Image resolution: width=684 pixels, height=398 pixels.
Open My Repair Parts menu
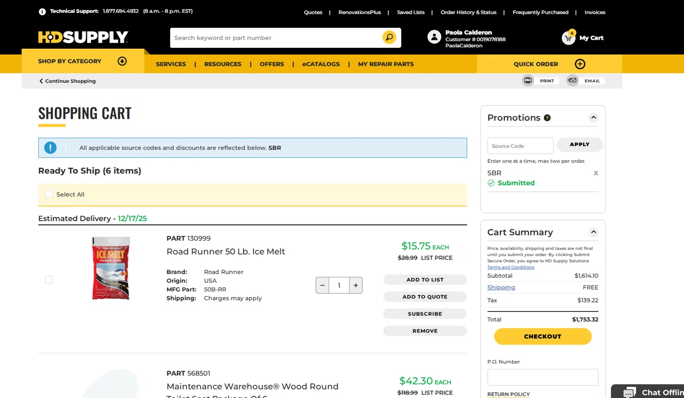point(386,64)
